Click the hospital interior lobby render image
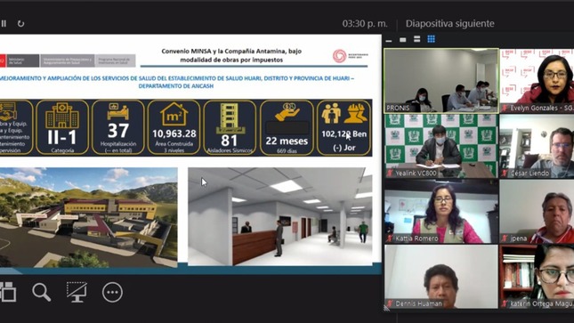Viewport: 574px width, 323px height. coord(280,216)
